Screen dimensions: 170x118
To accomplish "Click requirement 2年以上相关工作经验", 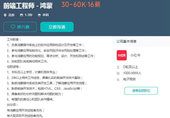I will click(45, 78).
